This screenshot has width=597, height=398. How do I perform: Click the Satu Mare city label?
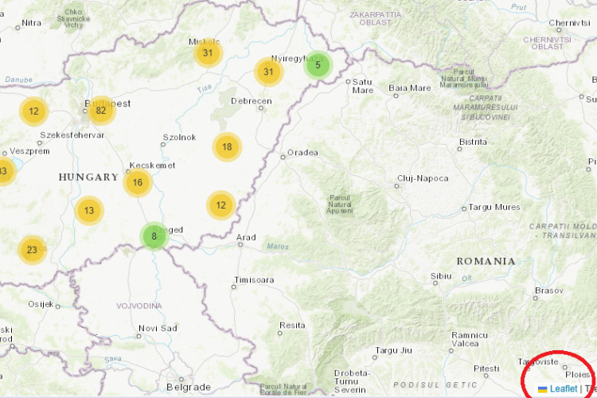click(x=363, y=85)
